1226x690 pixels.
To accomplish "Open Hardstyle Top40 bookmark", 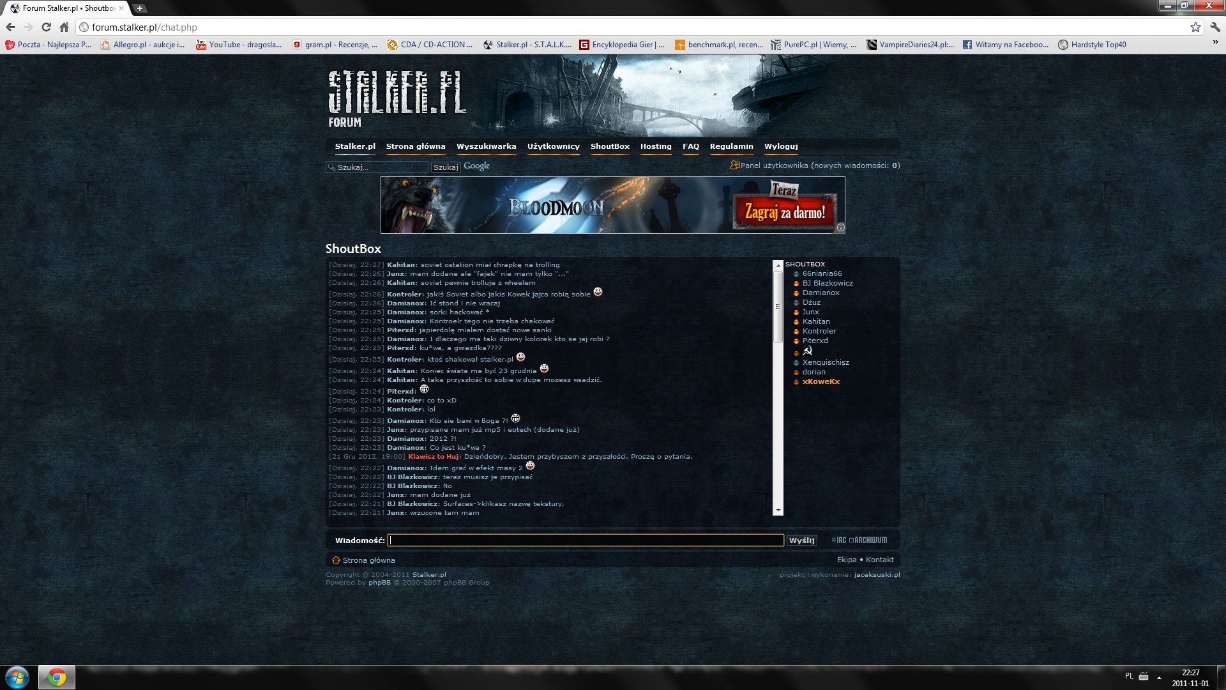I will (1093, 45).
